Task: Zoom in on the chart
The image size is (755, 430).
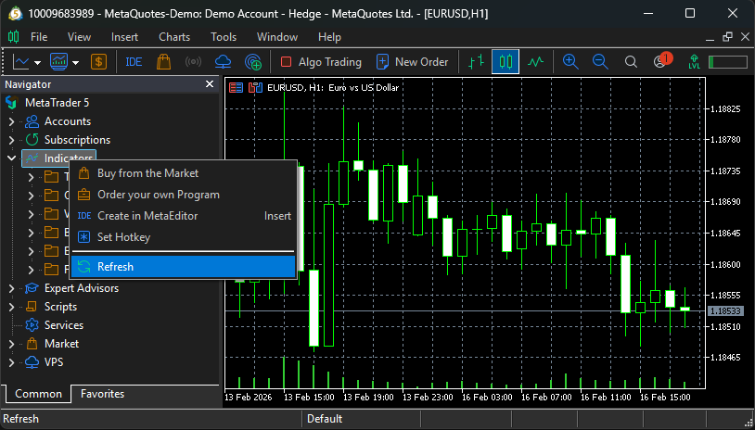Action: (x=570, y=62)
